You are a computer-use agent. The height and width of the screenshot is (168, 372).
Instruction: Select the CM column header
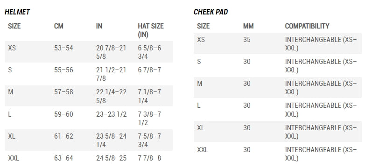(x=59, y=26)
